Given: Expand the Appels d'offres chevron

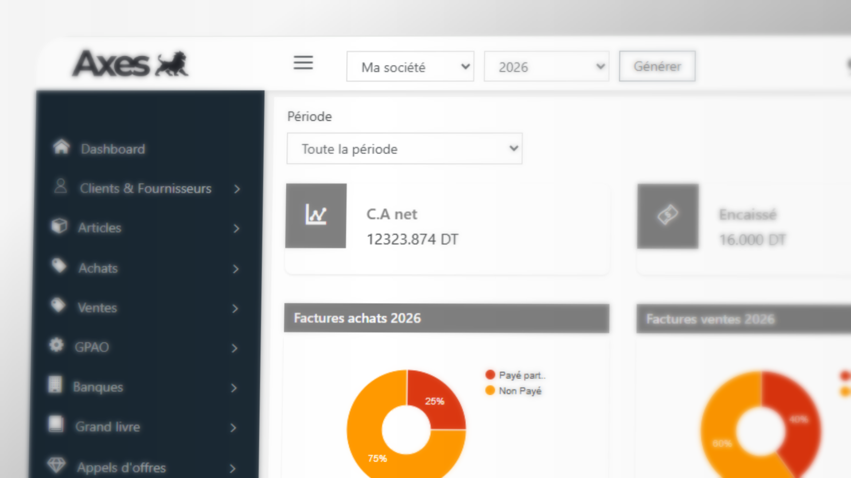Looking at the screenshot, I should [233, 468].
